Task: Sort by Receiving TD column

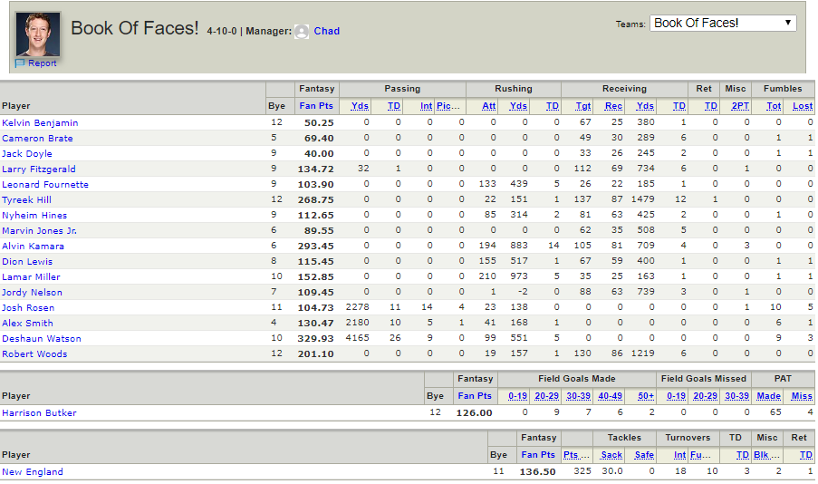Action: (x=679, y=106)
